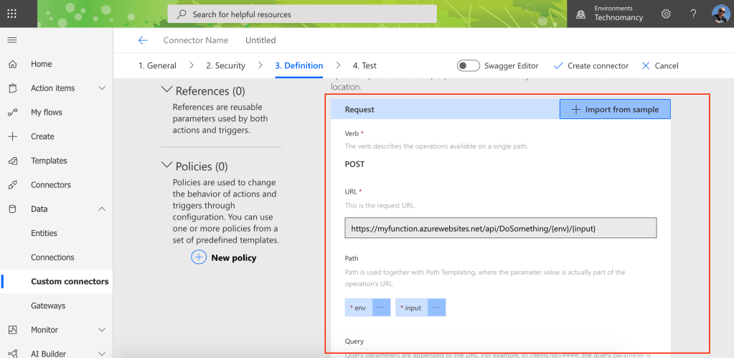Click the search for helpful resources box
The width and height of the screenshot is (734, 358).
coord(302,14)
